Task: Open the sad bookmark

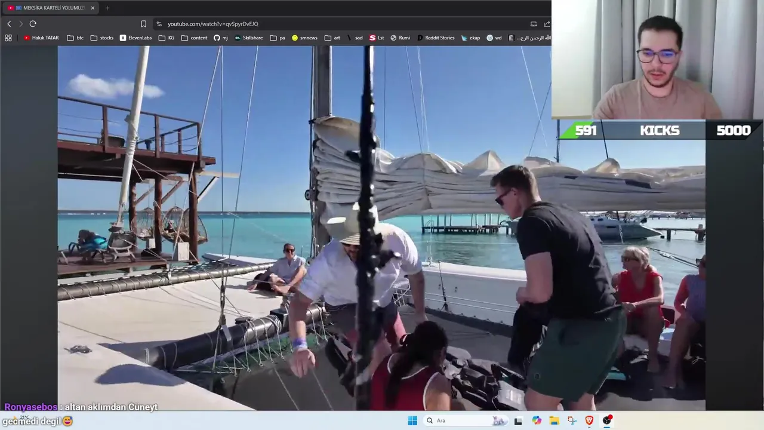Action: tap(355, 38)
